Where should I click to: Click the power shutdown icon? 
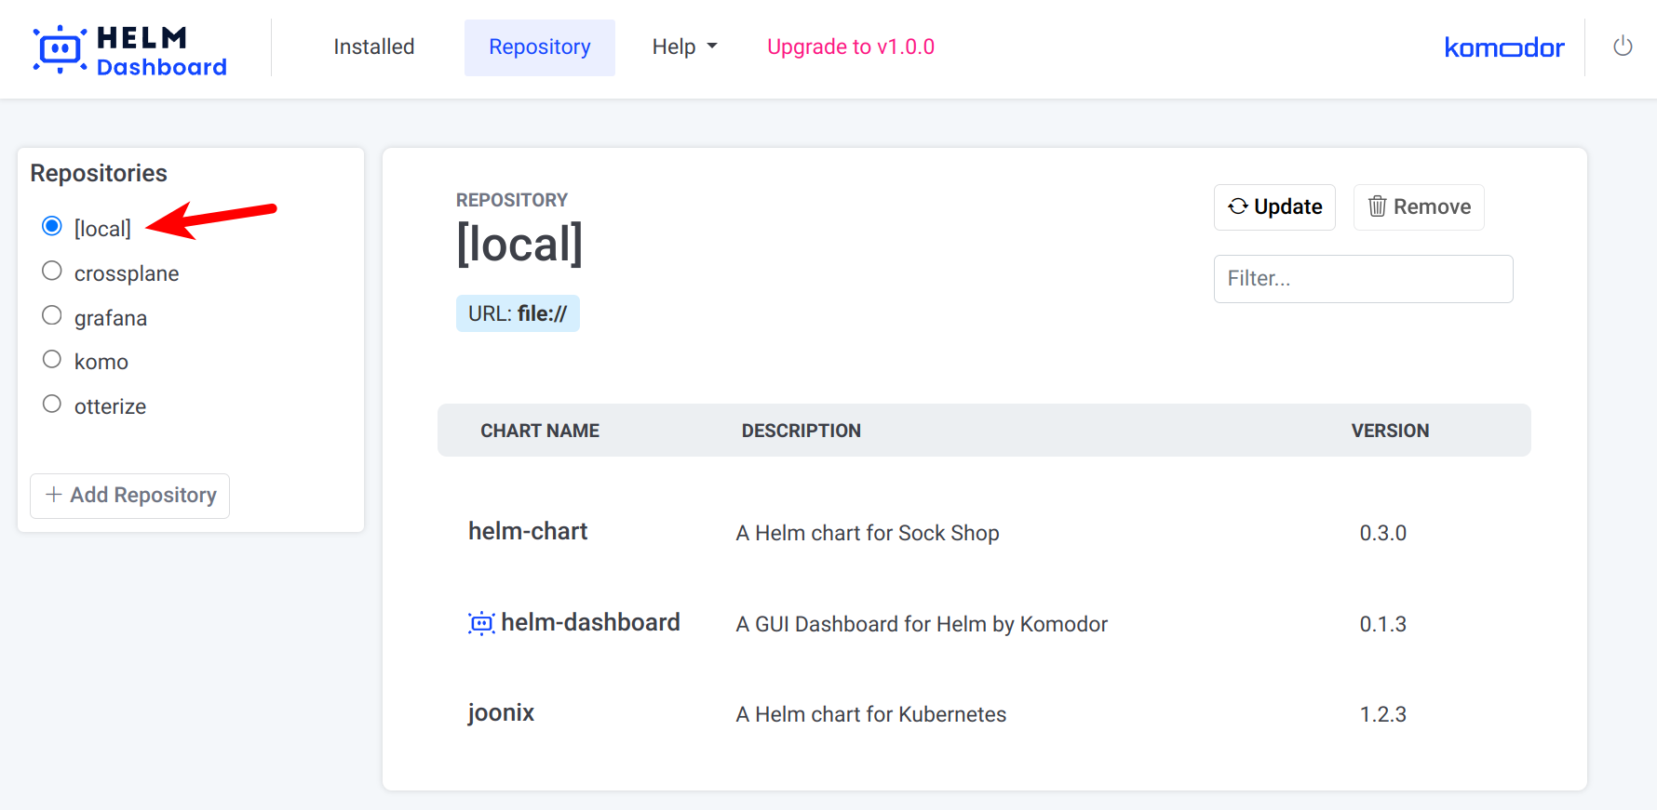pyautogui.click(x=1623, y=46)
